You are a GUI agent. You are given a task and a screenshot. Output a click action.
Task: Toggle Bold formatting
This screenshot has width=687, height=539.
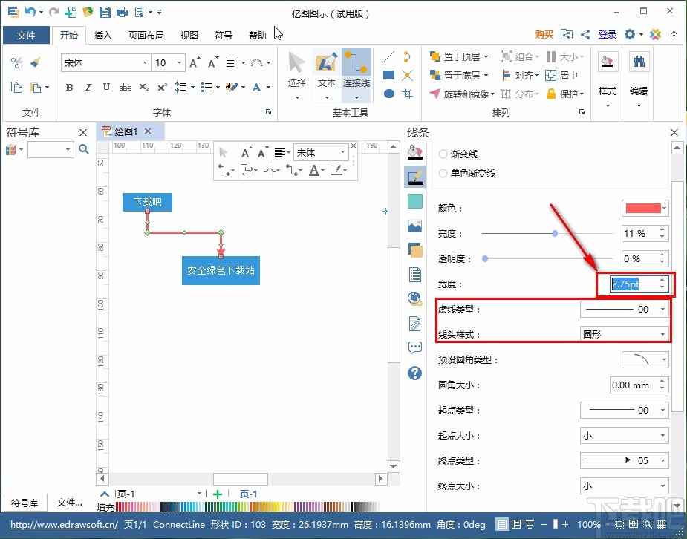[69, 87]
